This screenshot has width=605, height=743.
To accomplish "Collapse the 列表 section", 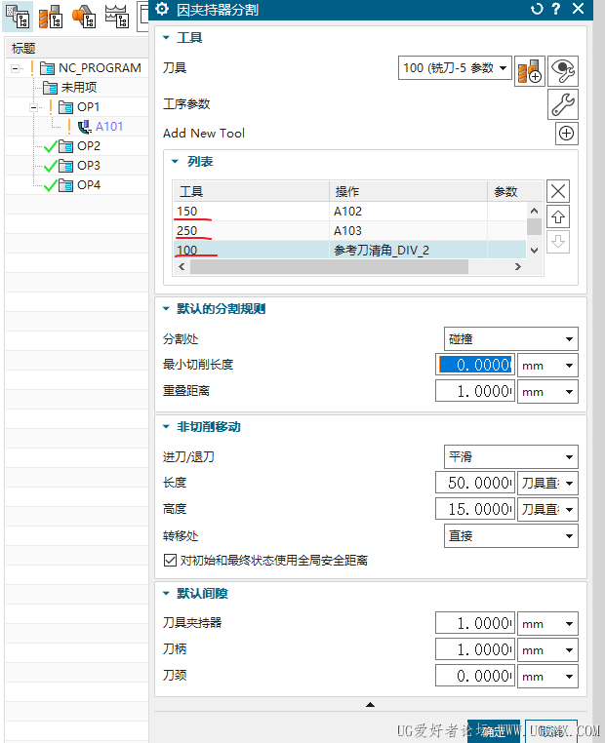I will [175, 162].
